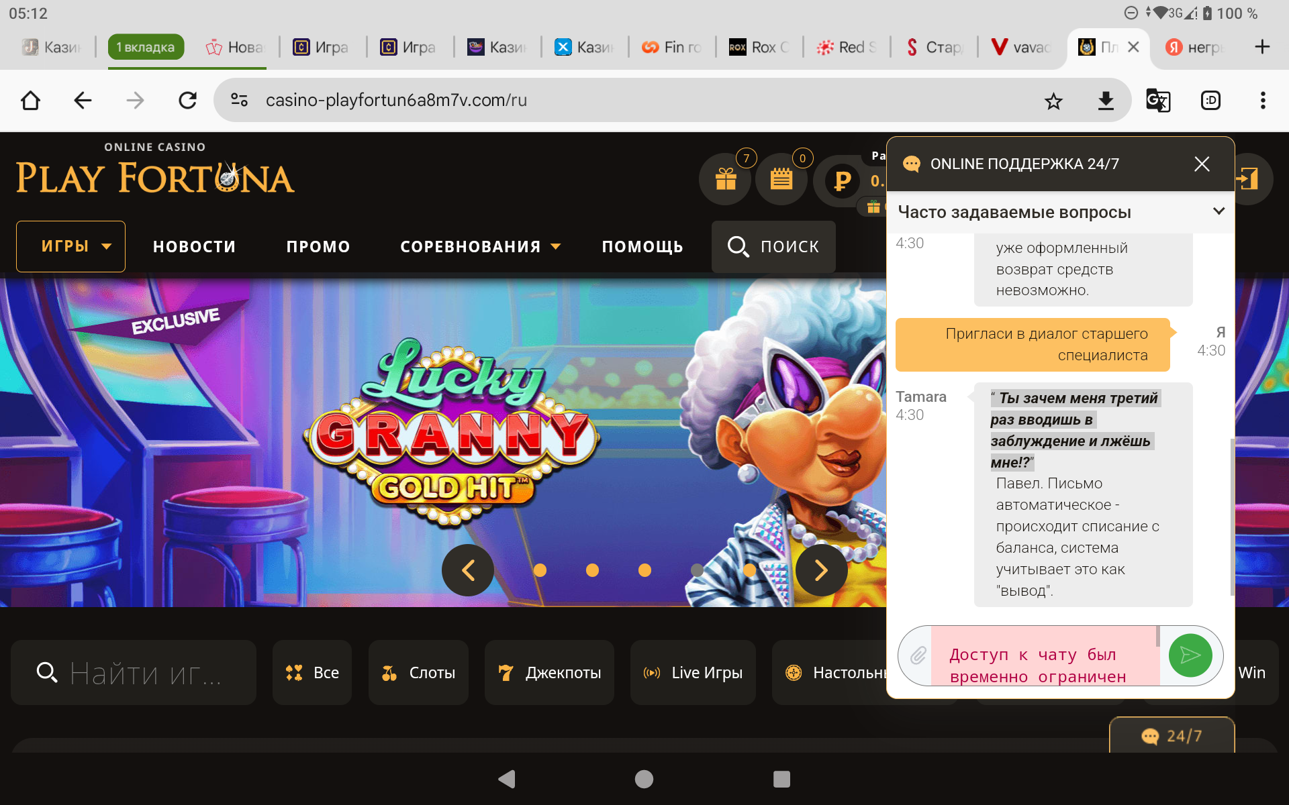Click the paperclip attachment icon in chat

(x=918, y=655)
